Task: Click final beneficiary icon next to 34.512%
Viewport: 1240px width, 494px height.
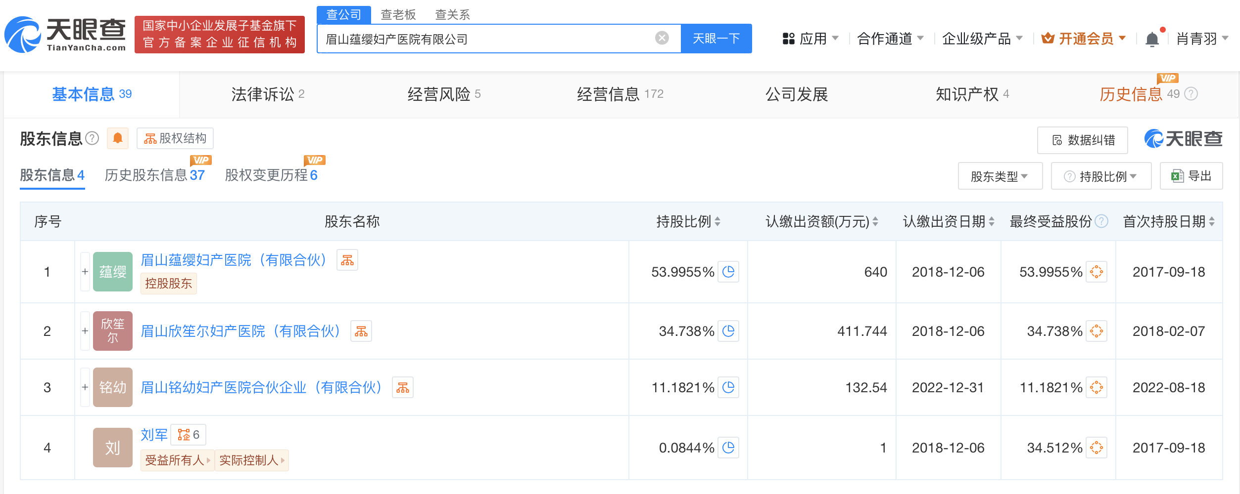Action: point(1096,448)
